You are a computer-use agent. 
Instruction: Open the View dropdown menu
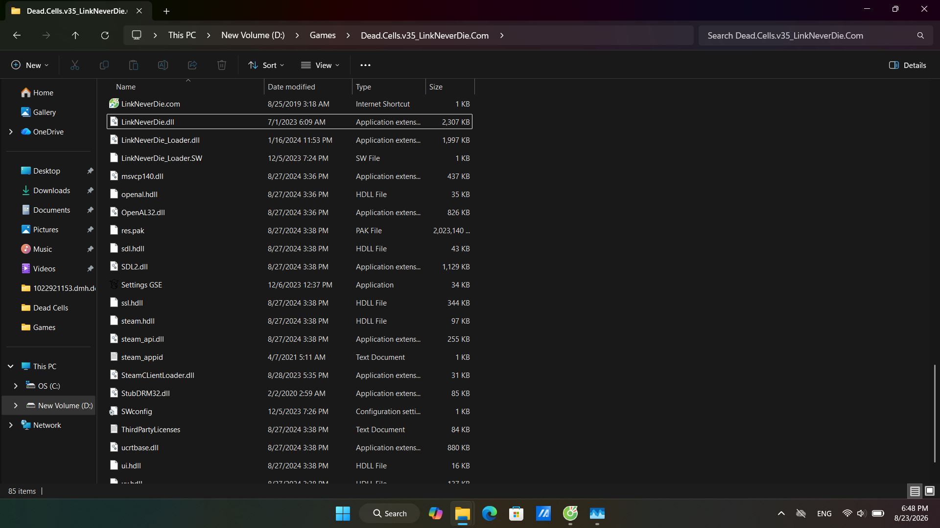pyautogui.click(x=320, y=65)
